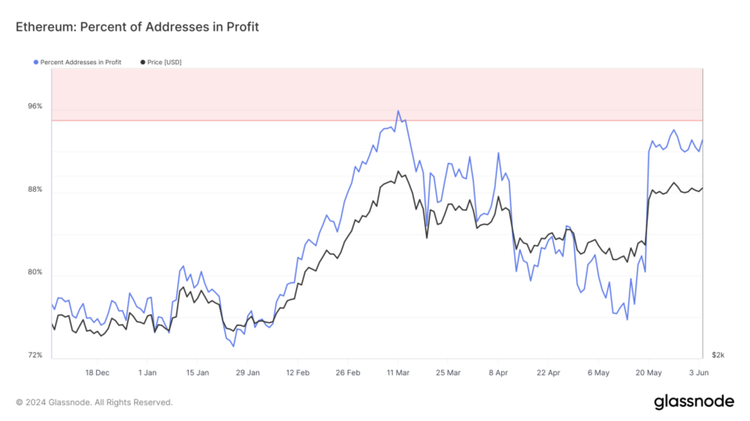The height and width of the screenshot is (421, 750).
Task: Toggle Percent Addresses in Profit legend entry
Action: 78,62
